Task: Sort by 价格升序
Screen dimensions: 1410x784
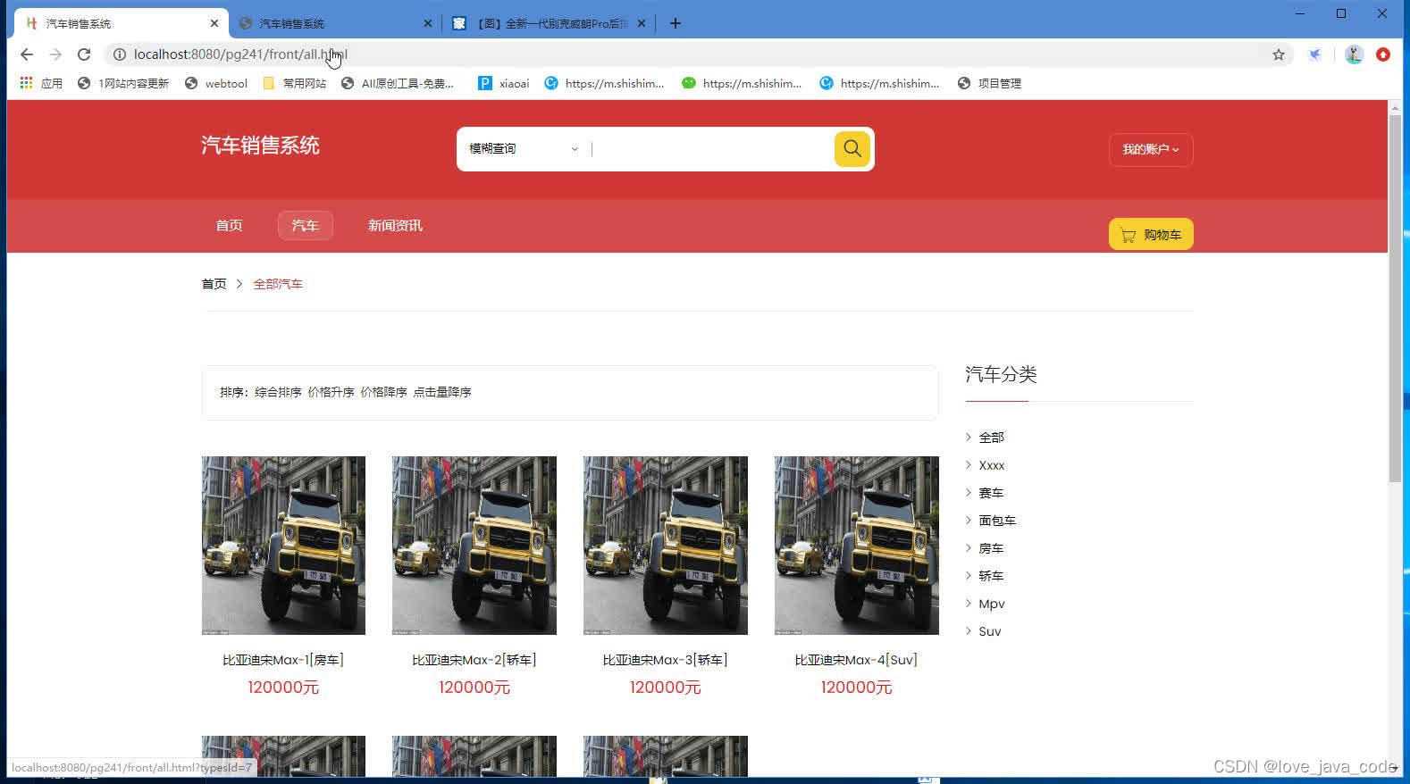Action: pyautogui.click(x=331, y=392)
